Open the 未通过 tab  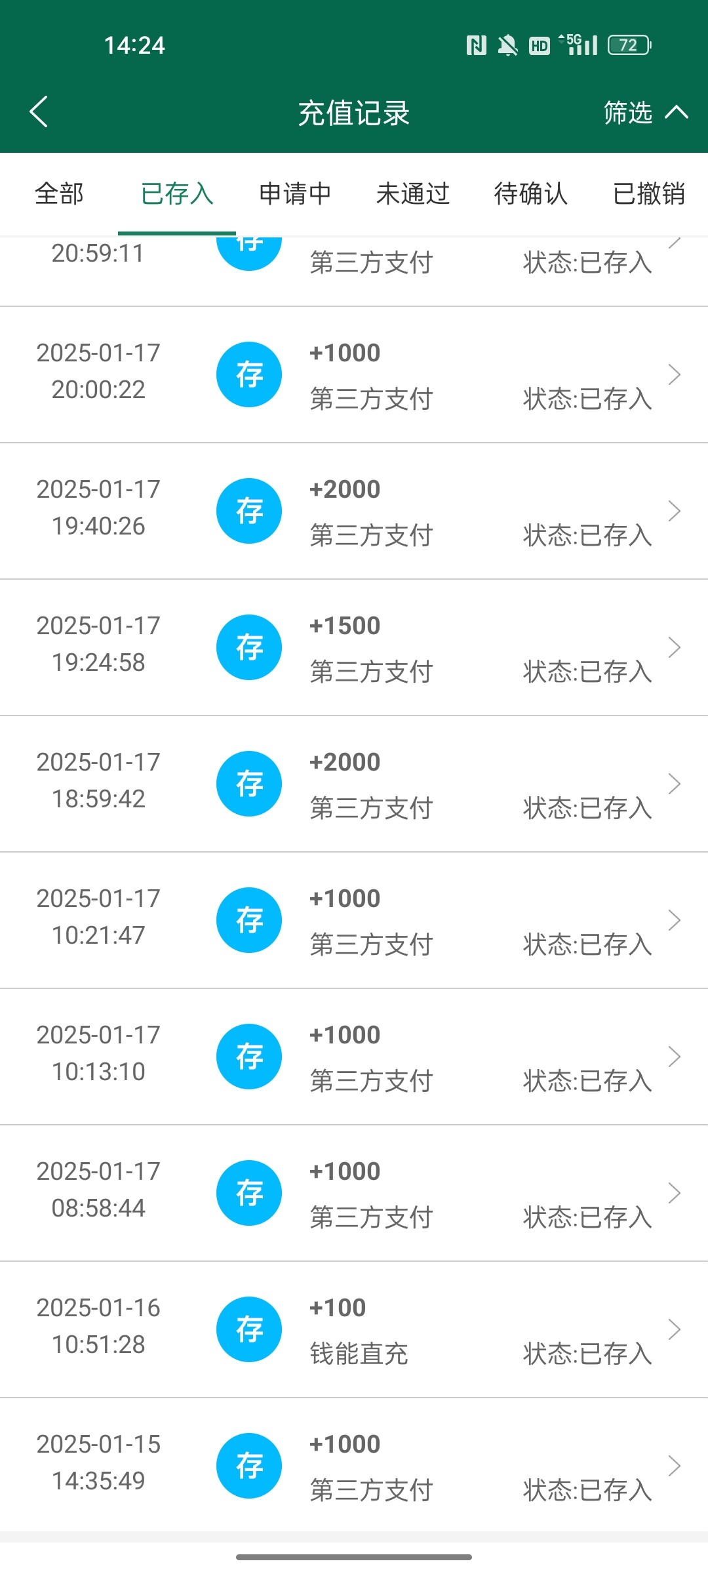pyautogui.click(x=413, y=194)
